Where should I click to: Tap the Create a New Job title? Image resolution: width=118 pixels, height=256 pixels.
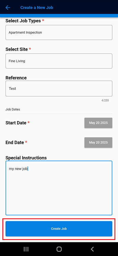click(x=37, y=7)
